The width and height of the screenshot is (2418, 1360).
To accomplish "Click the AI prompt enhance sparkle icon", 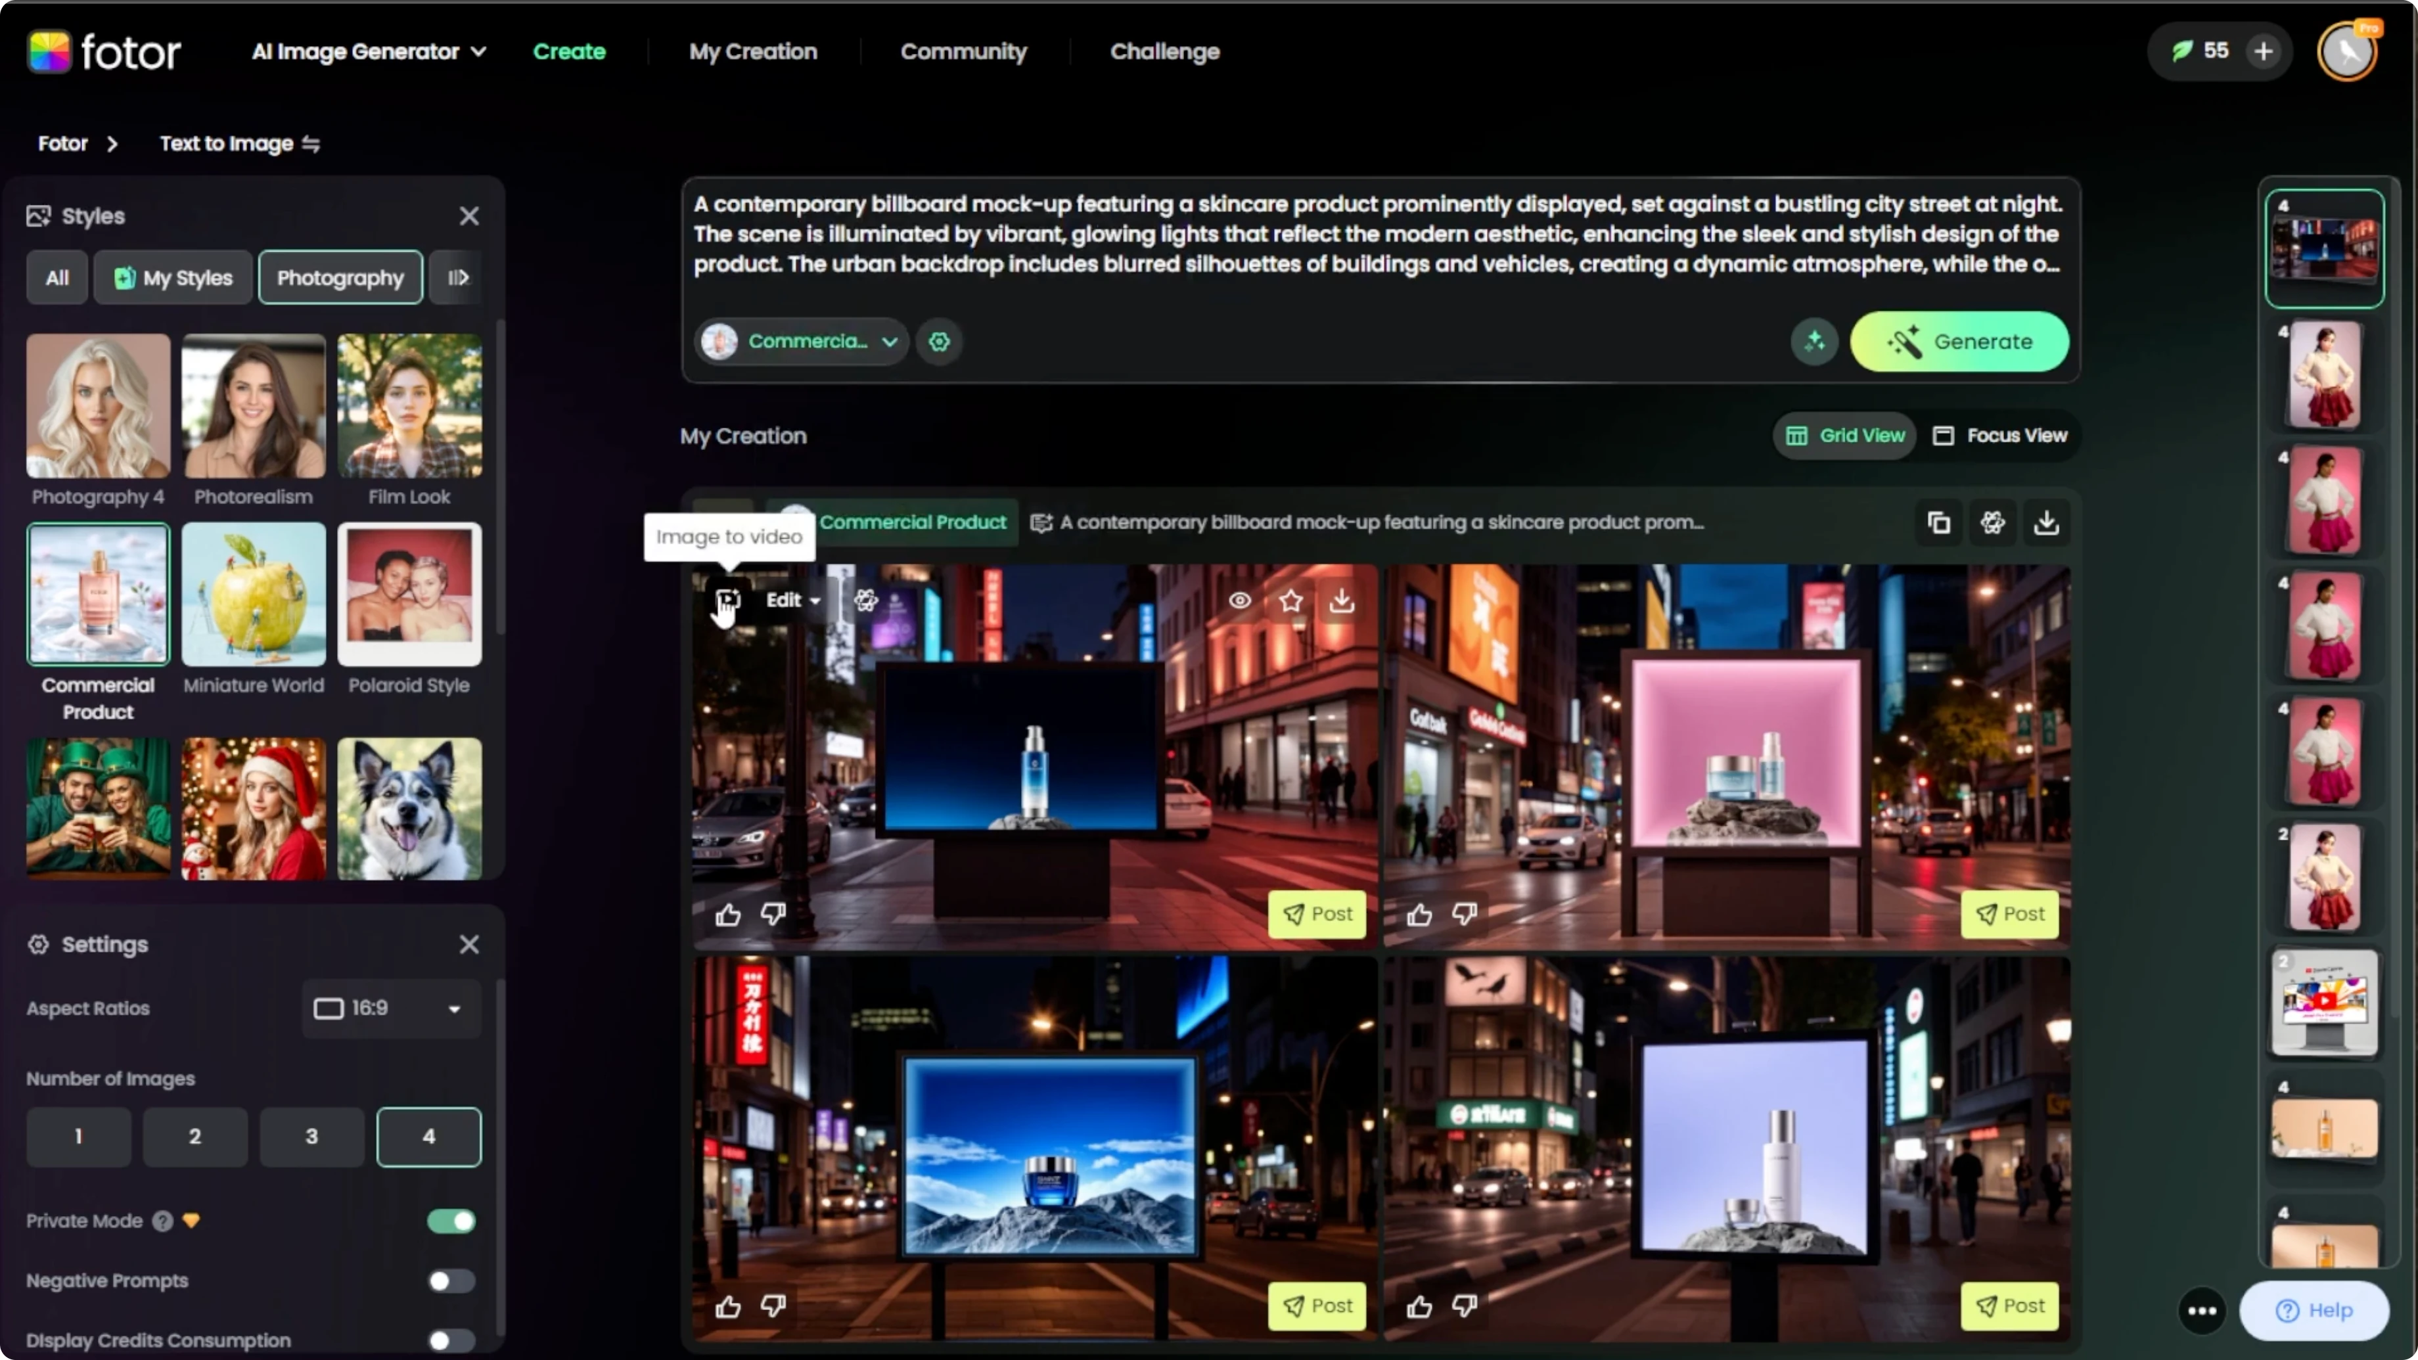I will (1813, 342).
